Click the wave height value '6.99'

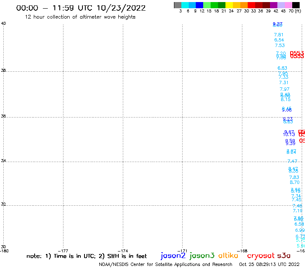(x=300, y=230)
